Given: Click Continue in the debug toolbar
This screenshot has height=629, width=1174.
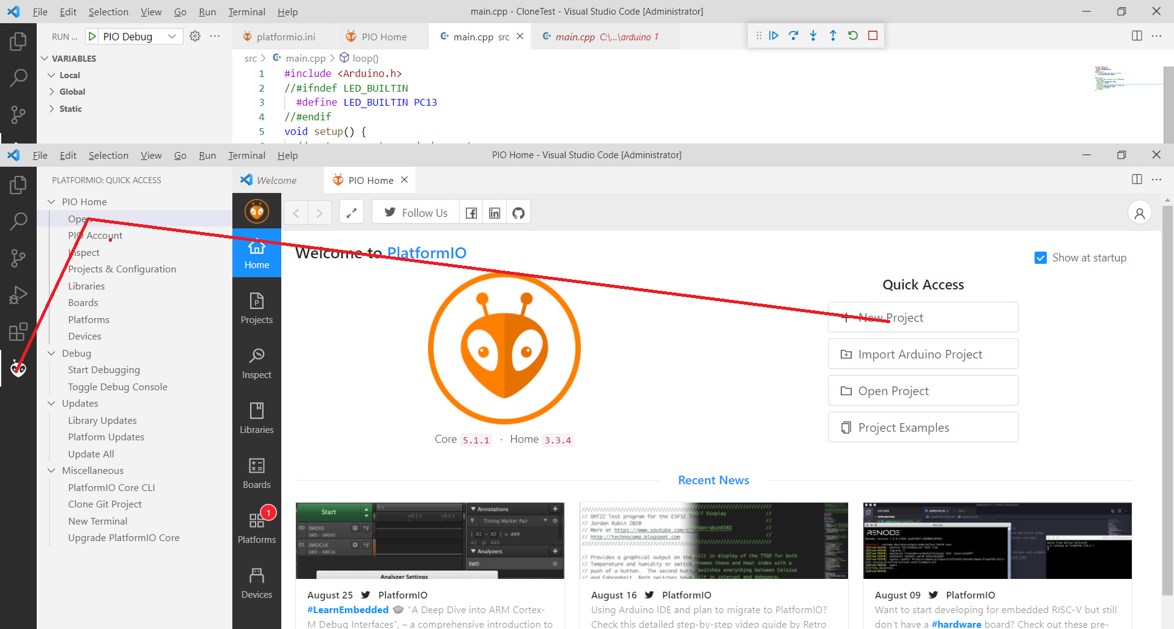Looking at the screenshot, I should click(773, 35).
